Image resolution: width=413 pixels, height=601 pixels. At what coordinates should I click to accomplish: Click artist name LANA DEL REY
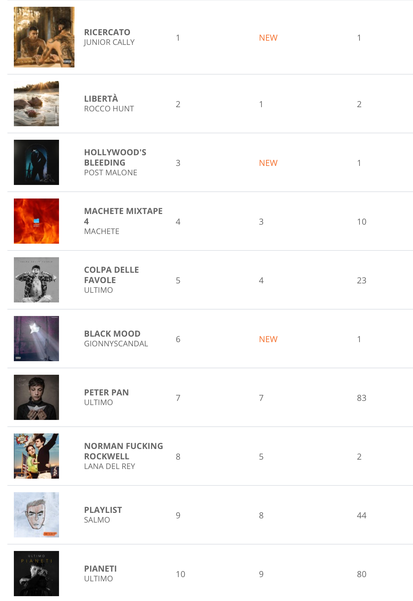110,466
